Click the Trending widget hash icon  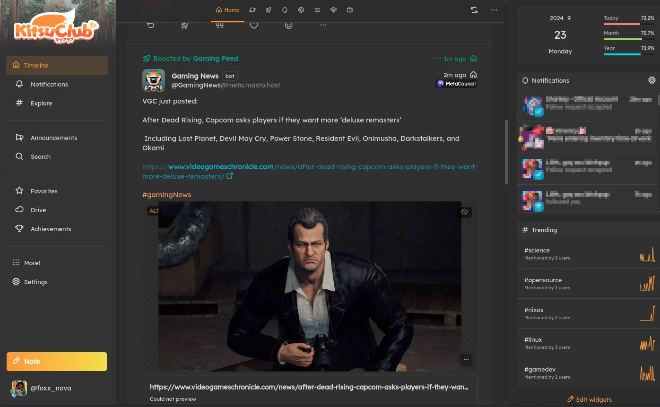click(x=525, y=230)
